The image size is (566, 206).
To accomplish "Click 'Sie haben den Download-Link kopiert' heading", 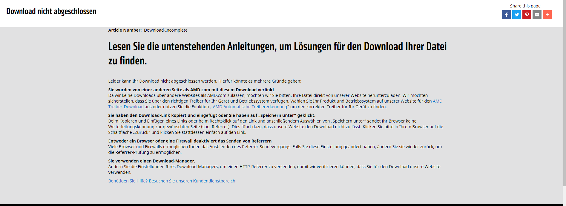I will pyautogui.click(x=212, y=115).
